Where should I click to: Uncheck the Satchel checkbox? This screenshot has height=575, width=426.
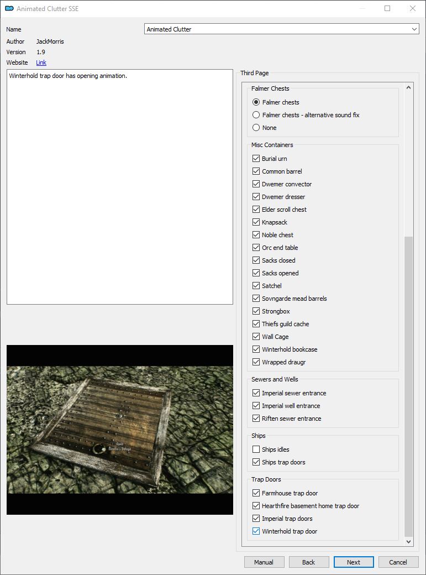pyautogui.click(x=256, y=286)
